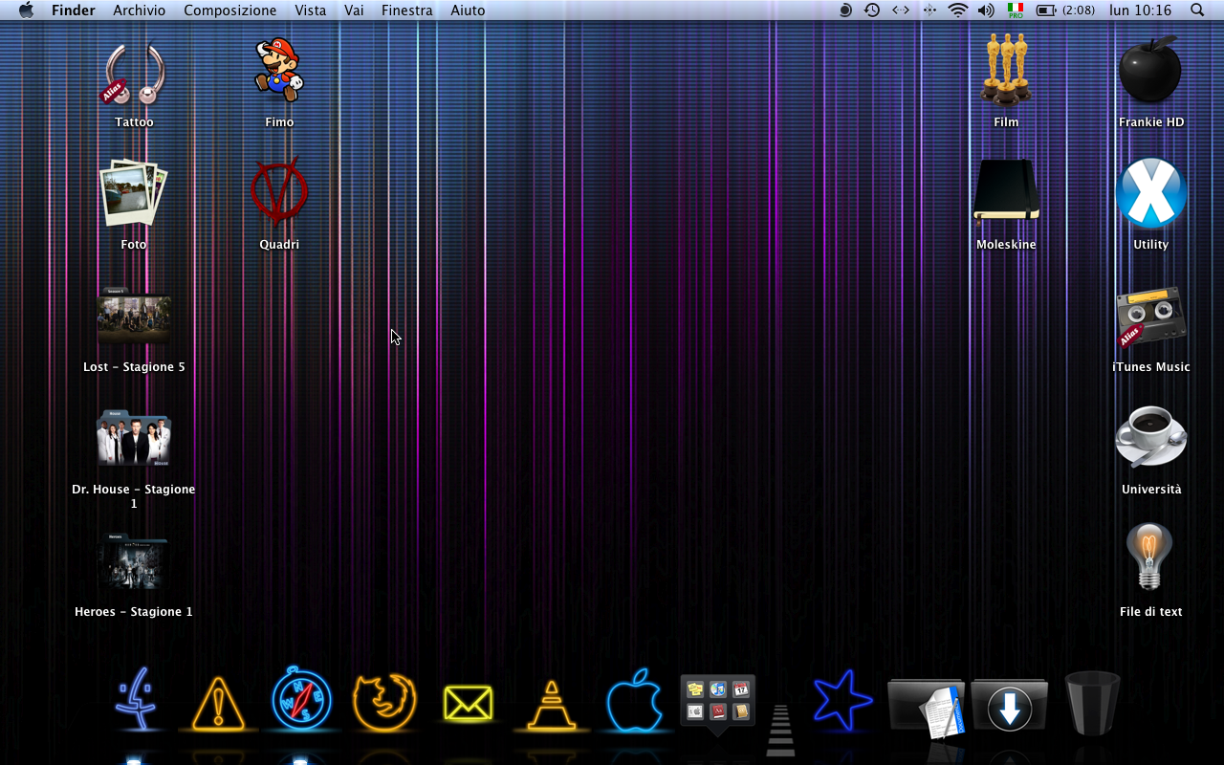Click the neon warning triangle Dock icon

click(x=219, y=705)
